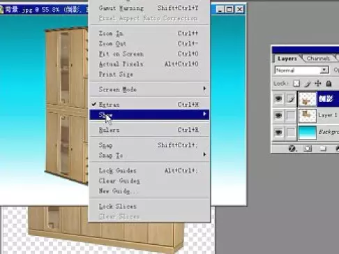This screenshot has height=254, width=339.
Task: Open the Normal blend mode dropdown
Action: 302,70
